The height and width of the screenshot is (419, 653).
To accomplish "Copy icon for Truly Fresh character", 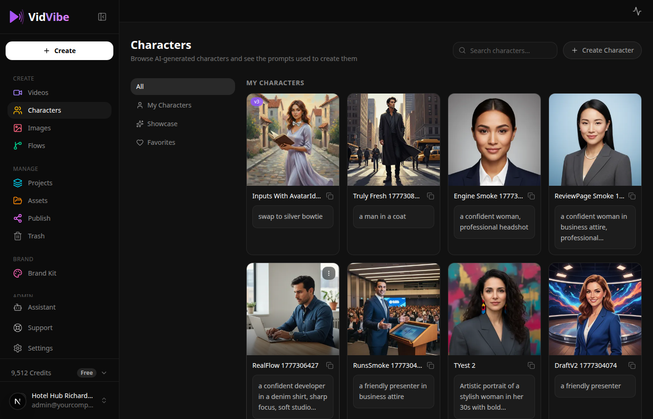I will click(431, 196).
